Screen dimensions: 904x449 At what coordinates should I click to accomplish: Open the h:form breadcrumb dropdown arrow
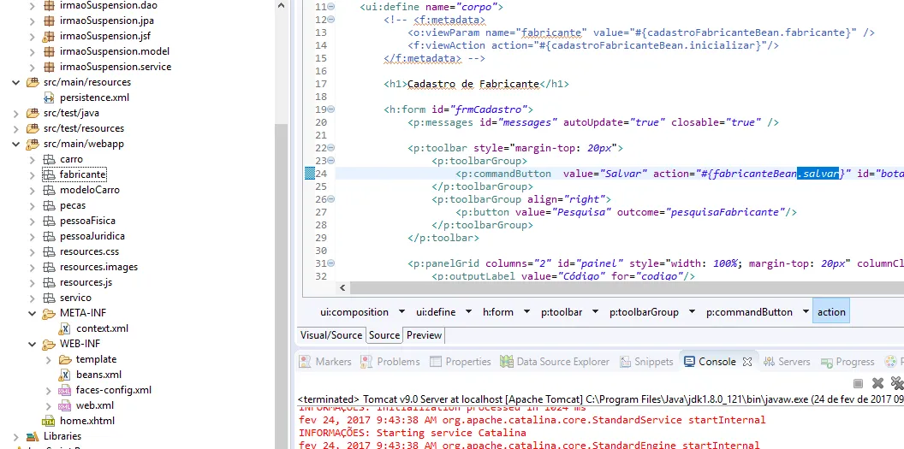tap(526, 312)
